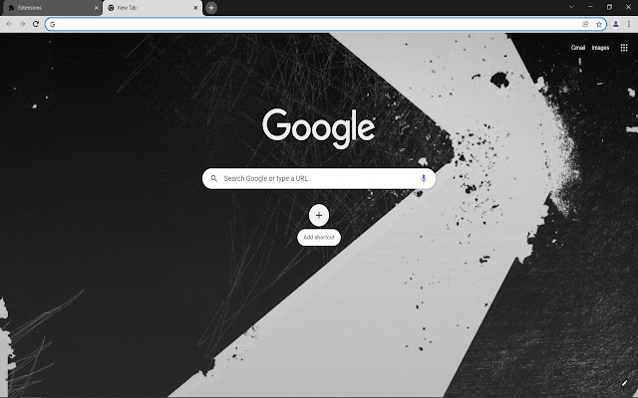Image resolution: width=638 pixels, height=398 pixels.
Task: Open the Google apps grid
Action: tap(624, 48)
